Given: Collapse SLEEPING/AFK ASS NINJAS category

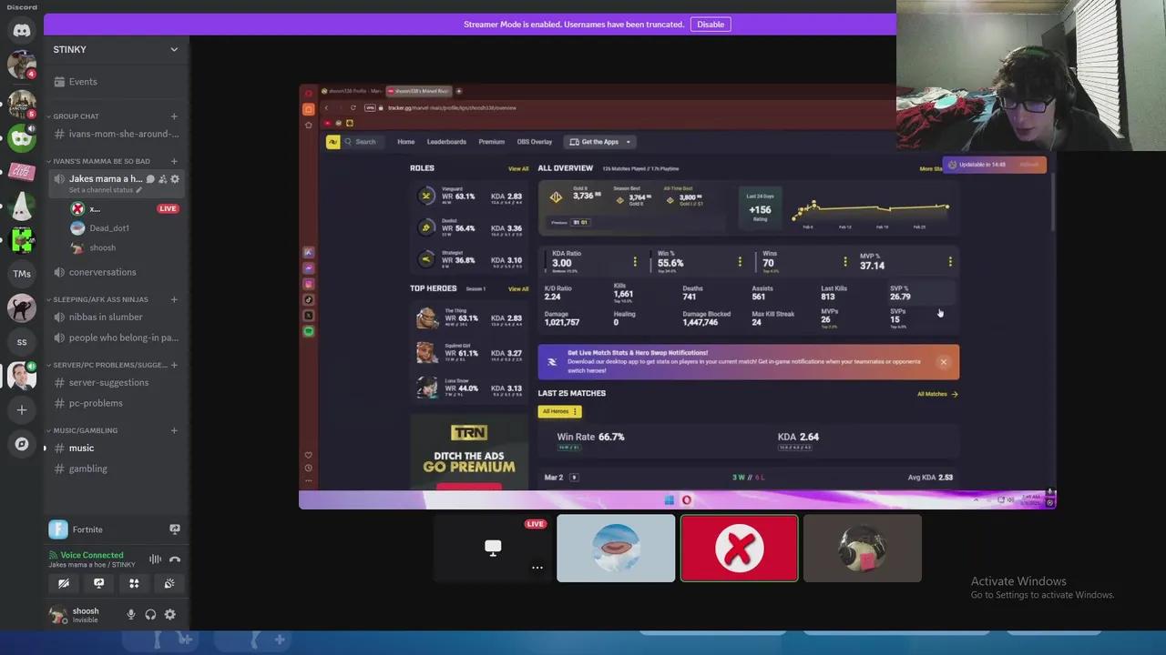Looking at the screenshot, I should pyautogui.click(x=98, y=299).
